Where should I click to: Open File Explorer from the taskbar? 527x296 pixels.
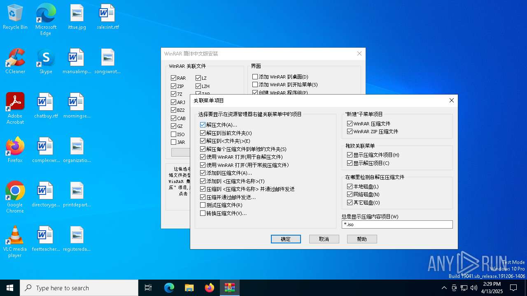189,288
